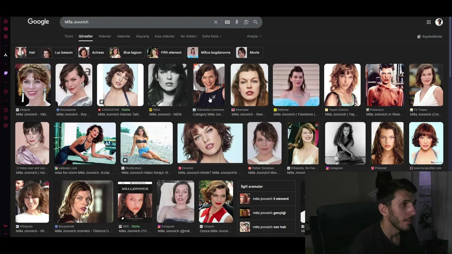The height and width of the screenshot is (254, 452).
Task: Open the Biletinial image thumbnail
Action: click(296, 85)
